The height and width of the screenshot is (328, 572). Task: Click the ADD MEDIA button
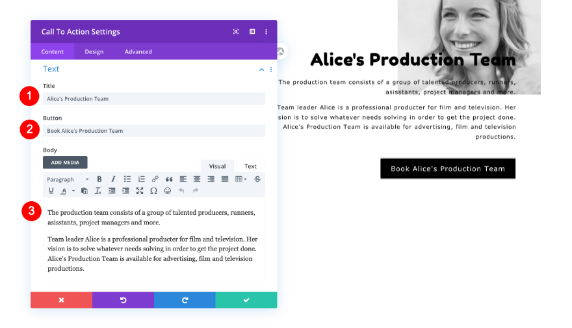(65, 163)
